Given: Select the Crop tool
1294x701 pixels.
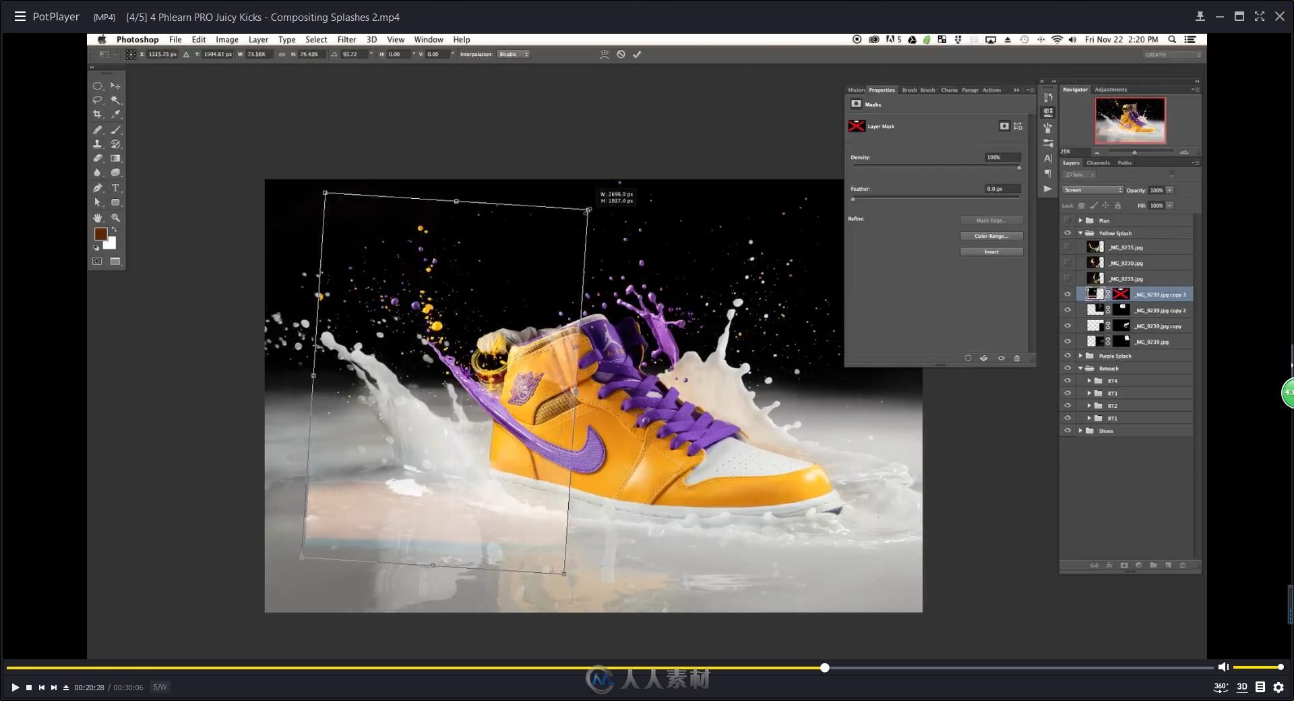Looking at the screenshot, I should coord(97,115).
